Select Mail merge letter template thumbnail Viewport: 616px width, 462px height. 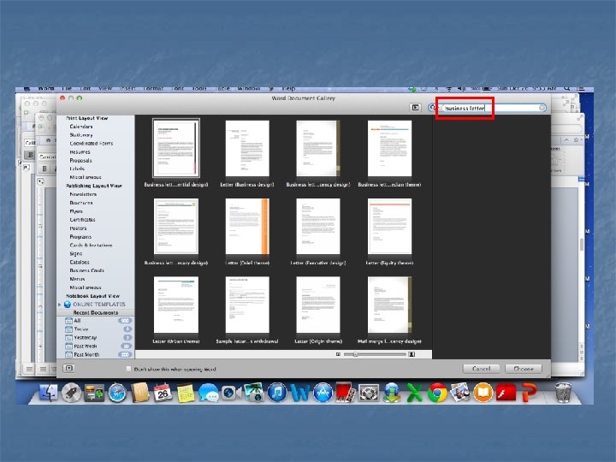tap(389, 305)
